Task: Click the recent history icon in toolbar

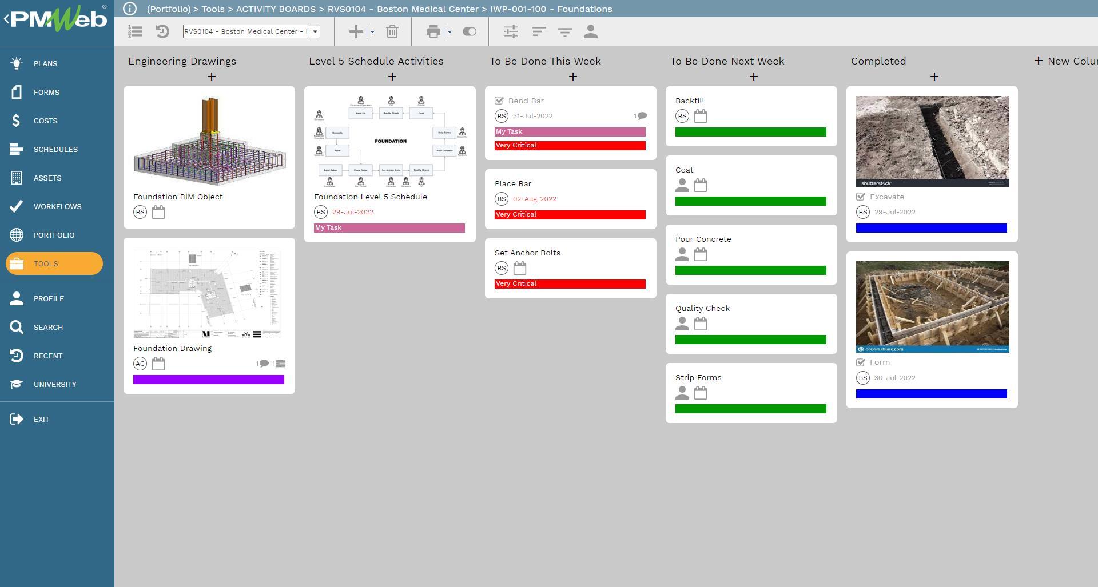Action: click(162, 31)
